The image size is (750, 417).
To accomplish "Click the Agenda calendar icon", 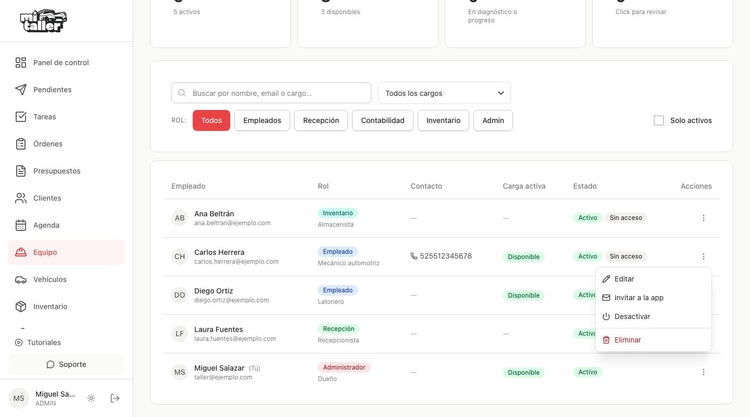I will coord(21,225).
